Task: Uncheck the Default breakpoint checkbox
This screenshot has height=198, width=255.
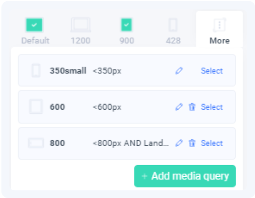Action: point(34,25)
